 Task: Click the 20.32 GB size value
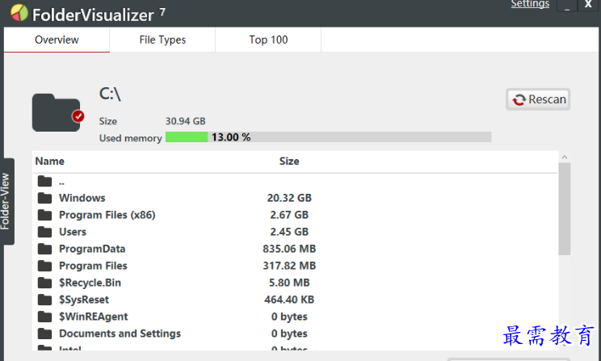pyautogui.click(x=289, y=198)
